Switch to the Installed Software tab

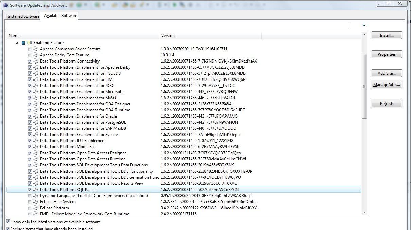pyautogui.click(x=23, y=16)
